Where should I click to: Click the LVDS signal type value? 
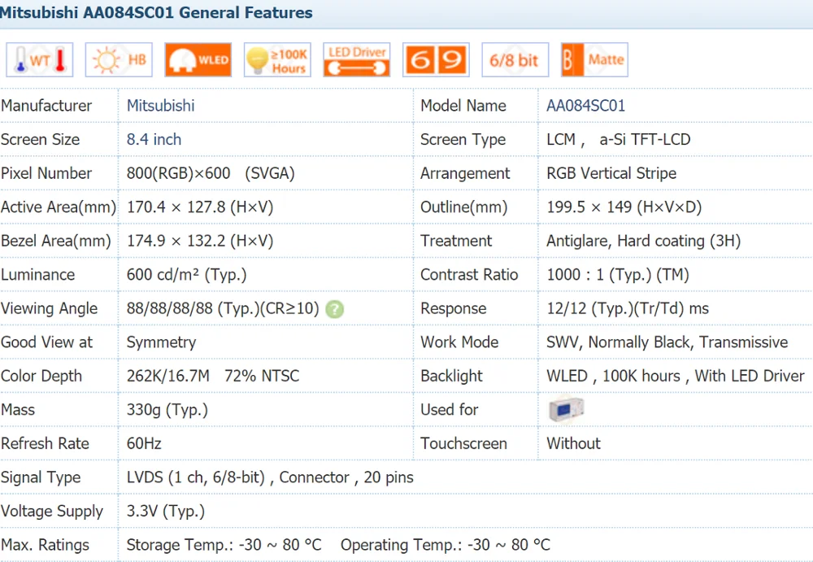[x=270, y=477]
